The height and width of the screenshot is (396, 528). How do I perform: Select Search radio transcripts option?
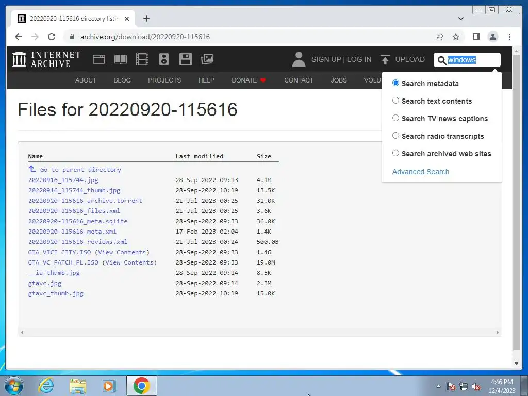[395, 136]
